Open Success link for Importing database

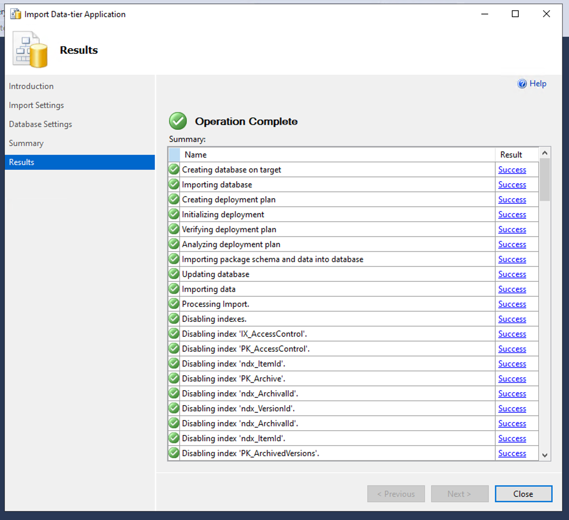tap(512, 185)
